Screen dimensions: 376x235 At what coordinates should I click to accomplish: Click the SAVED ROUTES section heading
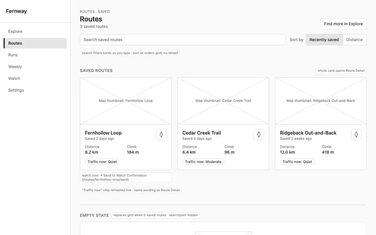click(96, 70)
